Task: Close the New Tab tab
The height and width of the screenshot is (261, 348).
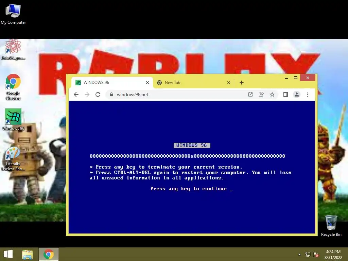Action: (x=229, y=83)
